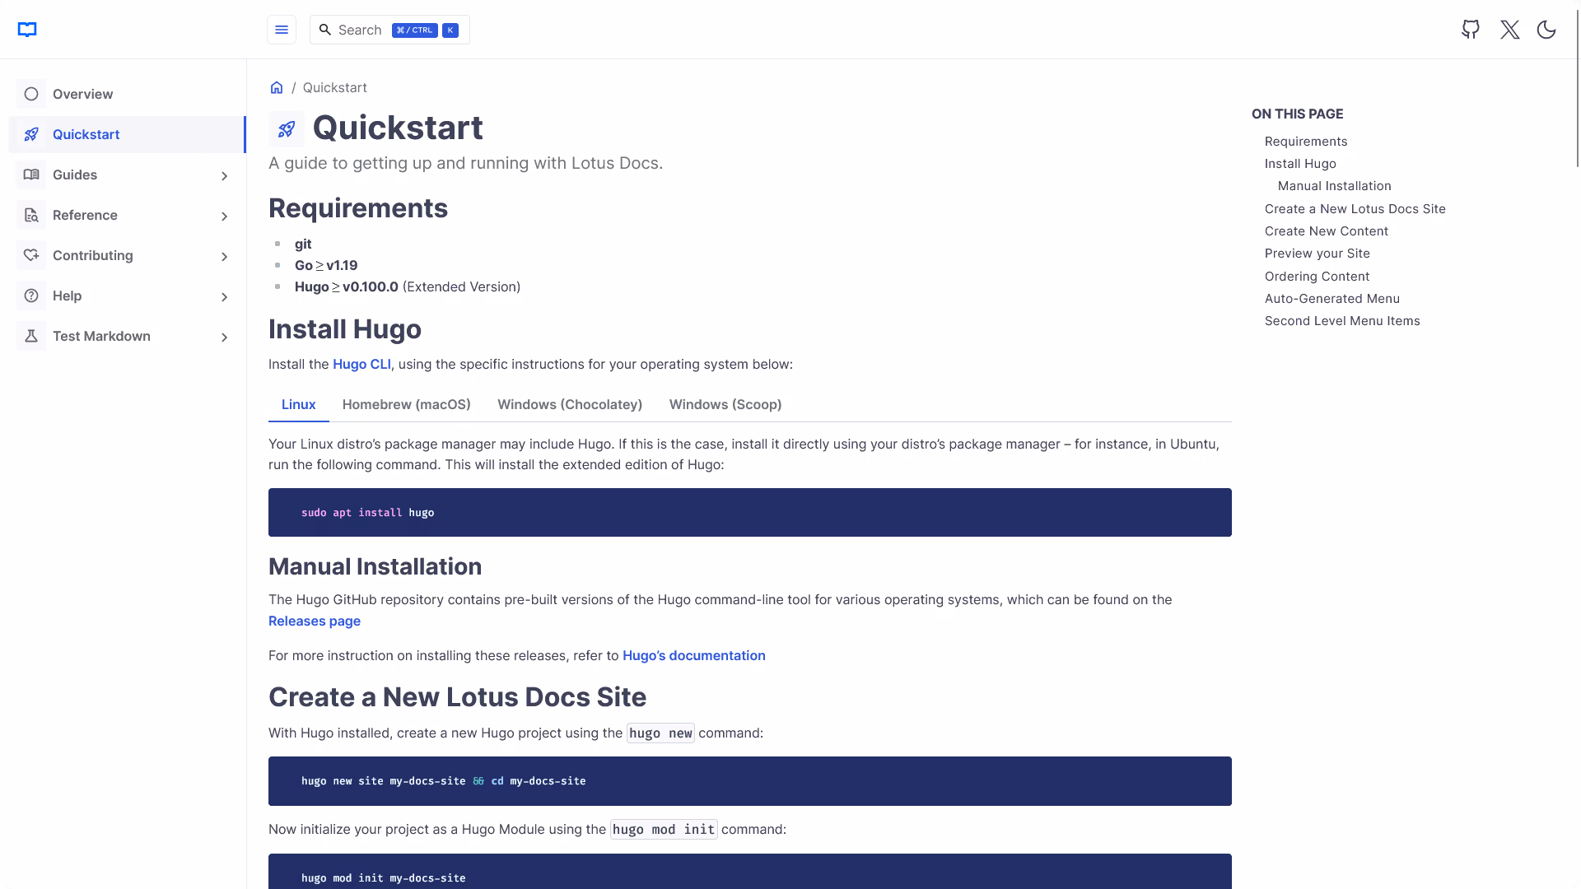Click the ON THIS PAGE heading
The width and height of the screenshot is (1581, 889).
pyautogui.click(x=1297, y=114)
